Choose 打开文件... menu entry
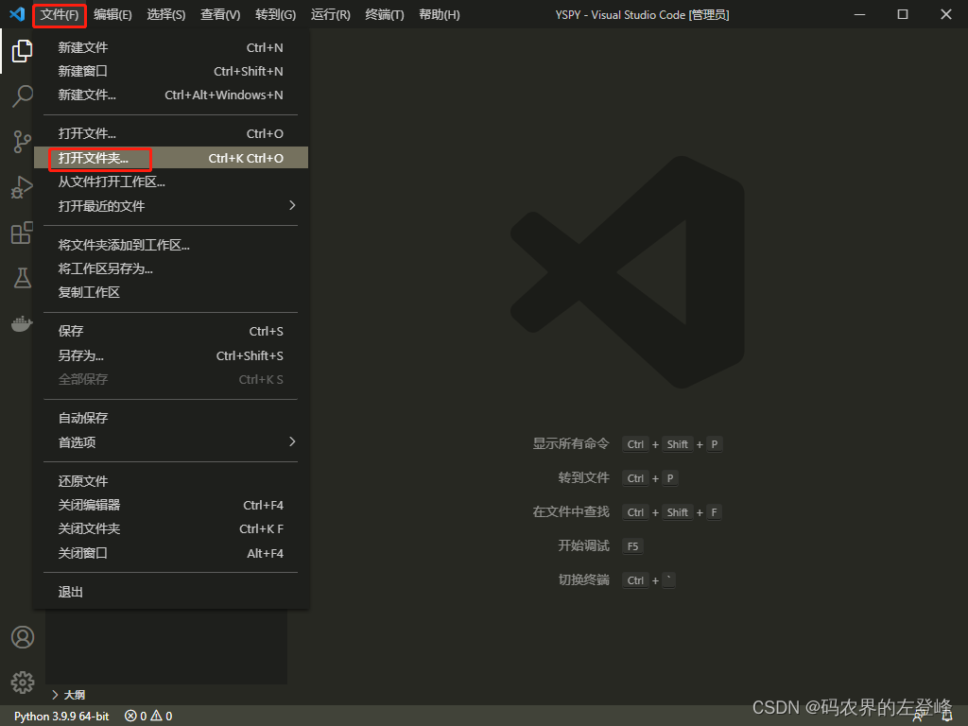This screenshot has height=726, width=968. [171, 134]
